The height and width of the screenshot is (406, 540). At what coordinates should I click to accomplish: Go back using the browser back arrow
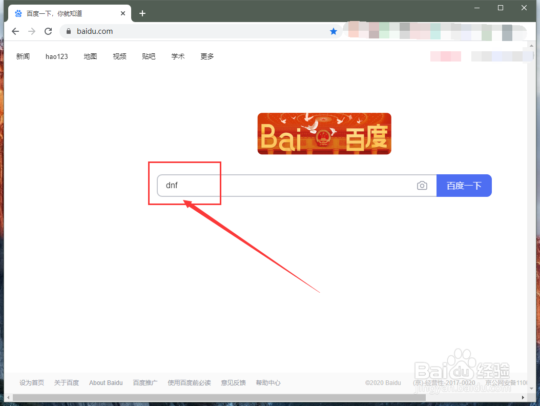click(x=15, y=31)
